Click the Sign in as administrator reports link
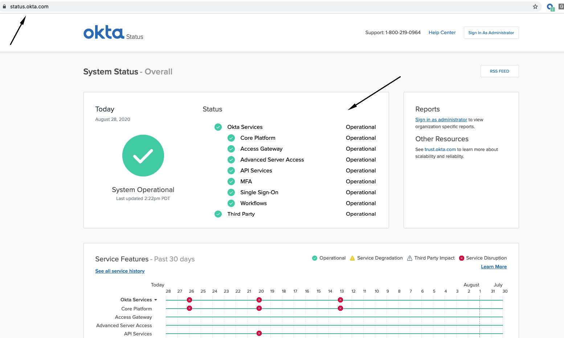This screenshot has height=338, width=564. (x=441, y=120)
